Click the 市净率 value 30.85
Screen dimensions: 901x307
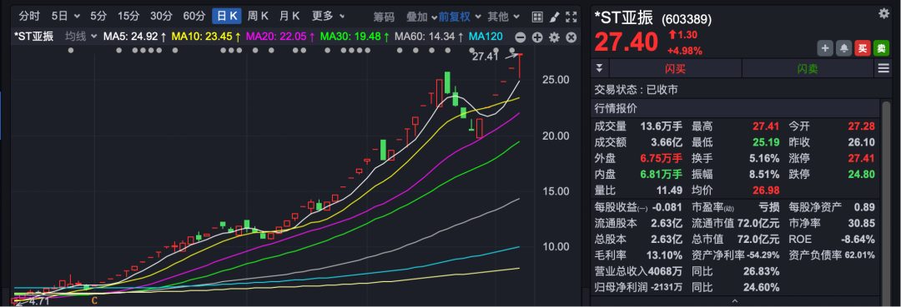861,223
